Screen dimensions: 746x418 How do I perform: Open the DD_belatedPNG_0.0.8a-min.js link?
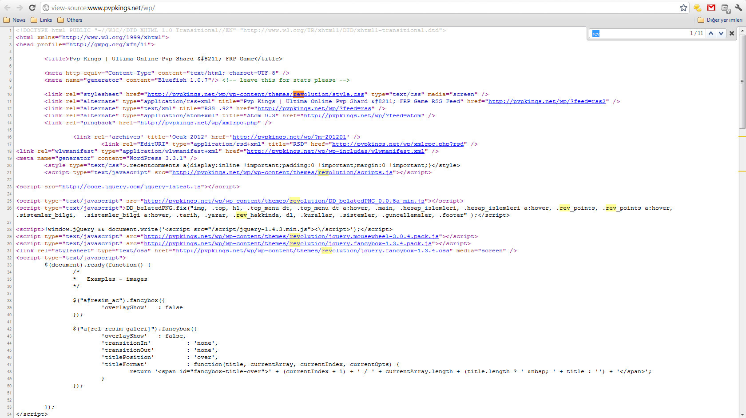[284, 201]
